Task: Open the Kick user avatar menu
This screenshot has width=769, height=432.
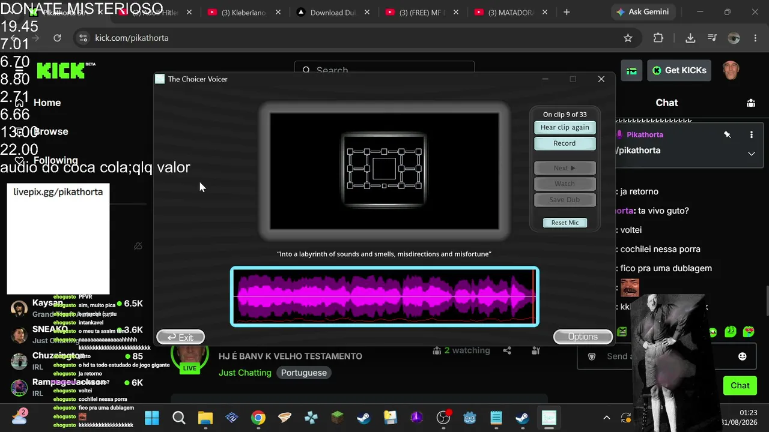Action: (x=731, y=70)
